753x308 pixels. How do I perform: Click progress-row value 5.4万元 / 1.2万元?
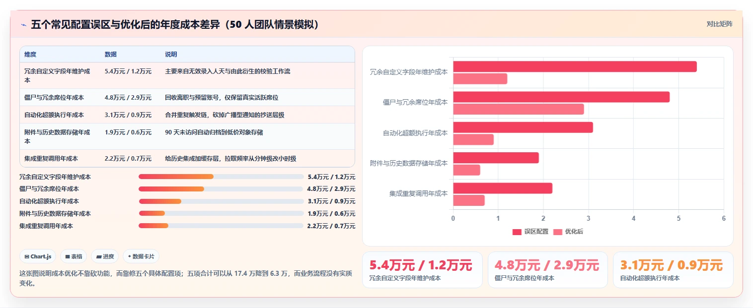[x=331, y=177]
